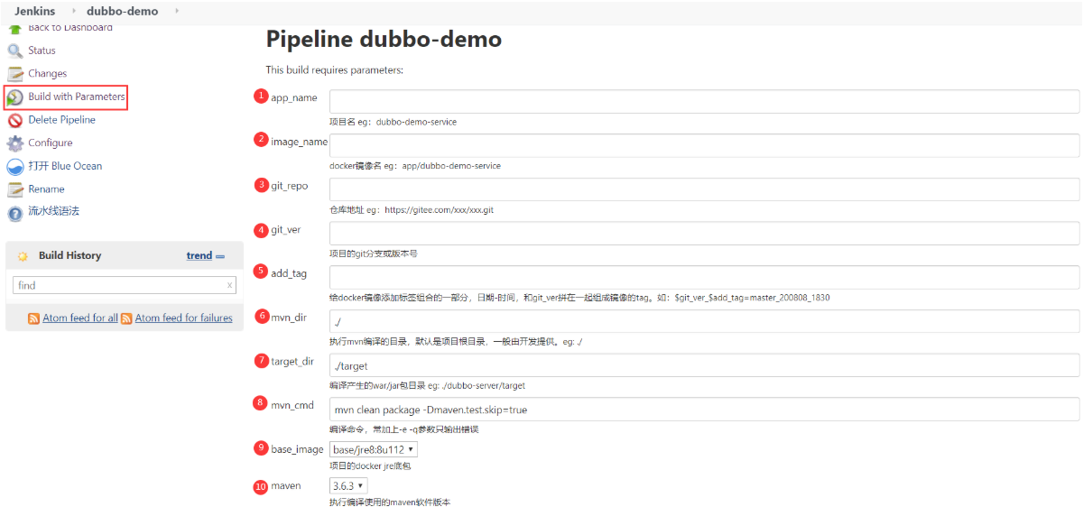
Task: Click the Build with Parameters clock icon
Action: pos(14,97)
